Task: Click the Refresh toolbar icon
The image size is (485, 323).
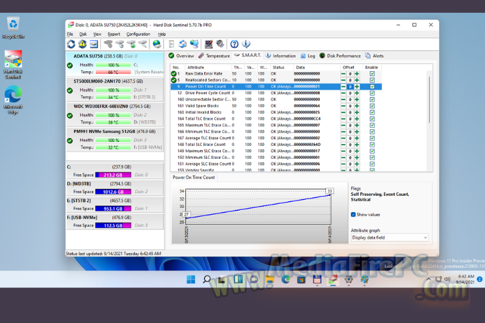Action: 71,44
